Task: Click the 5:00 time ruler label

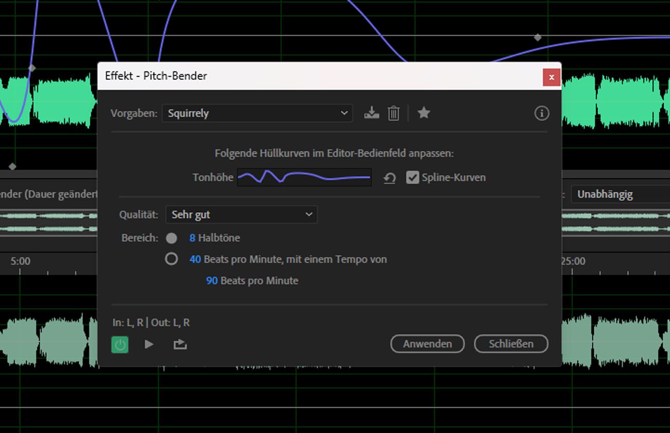Action: (20, 261)
